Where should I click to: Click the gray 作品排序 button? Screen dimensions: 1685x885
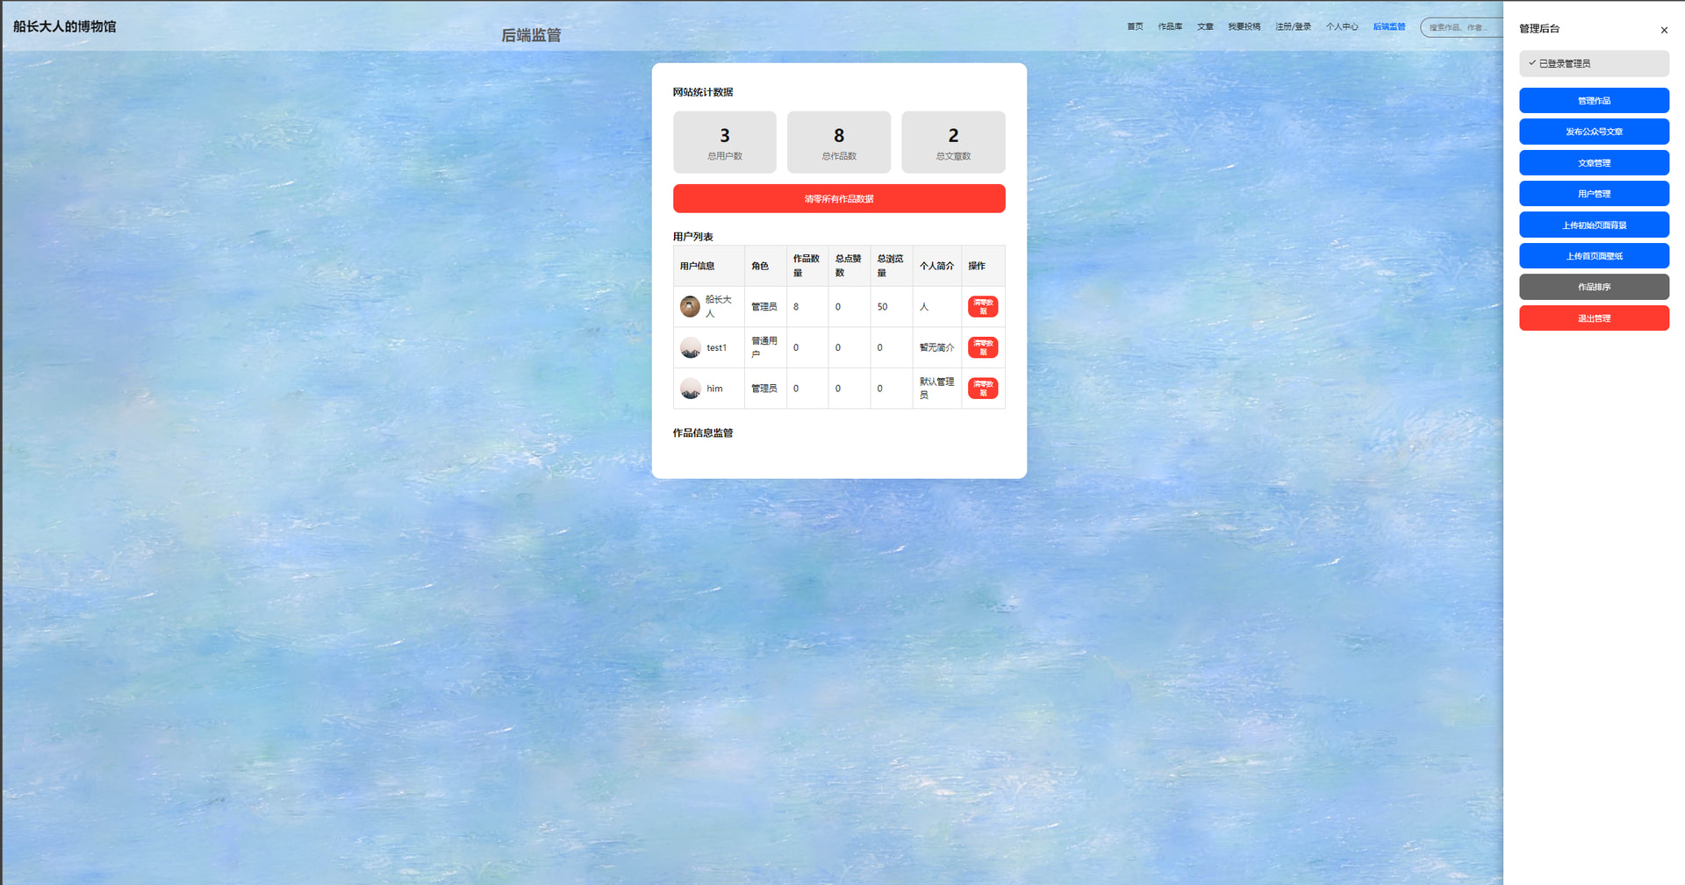click(1594, 287)
